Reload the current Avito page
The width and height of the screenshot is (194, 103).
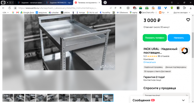pyautogui.click(x=10, y=8)
